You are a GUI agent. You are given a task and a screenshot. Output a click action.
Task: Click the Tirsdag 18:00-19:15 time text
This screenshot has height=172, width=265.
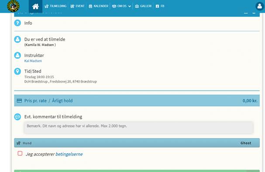39,77
